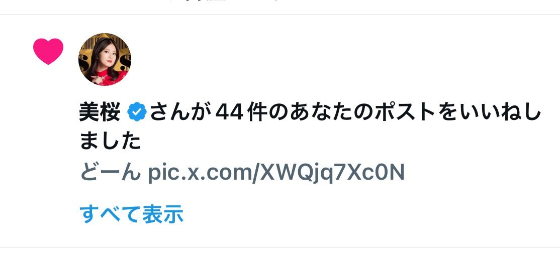Click the XWQjq7Xc0N part of picture URL
Screen dimensions: 560x265
point(332,173)
